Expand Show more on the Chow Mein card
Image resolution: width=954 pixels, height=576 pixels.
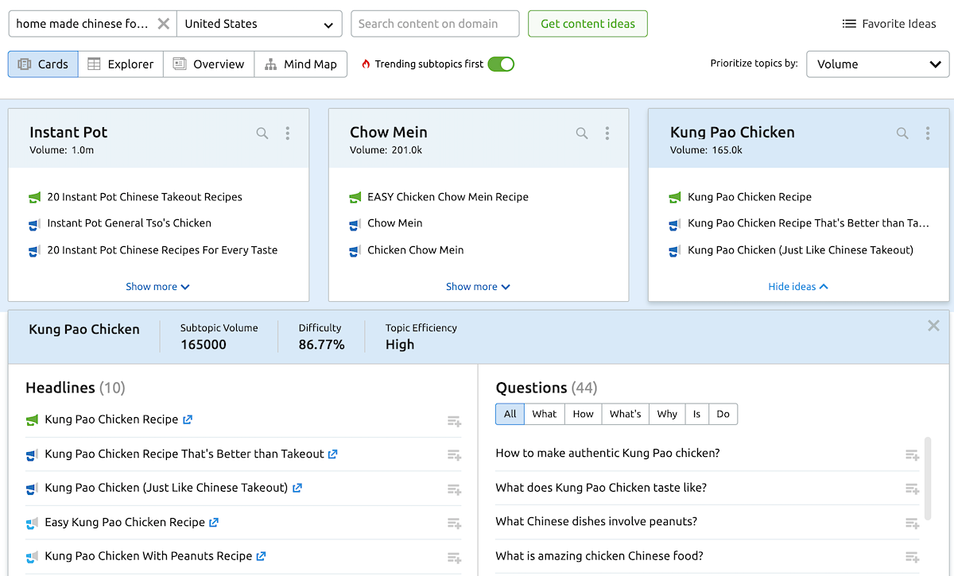pyautogui.click(x=478, y=287)
